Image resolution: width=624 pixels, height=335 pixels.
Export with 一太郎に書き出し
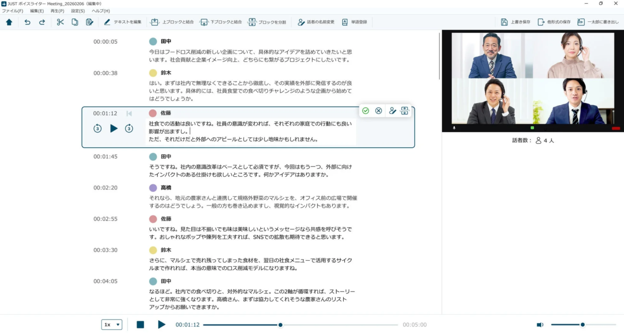(x=599, y=22)
